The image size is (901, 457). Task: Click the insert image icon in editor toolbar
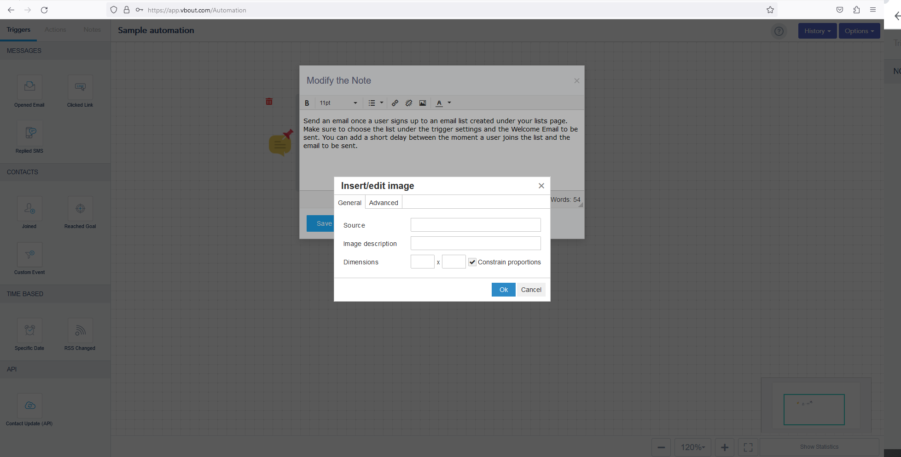[423, 103]
